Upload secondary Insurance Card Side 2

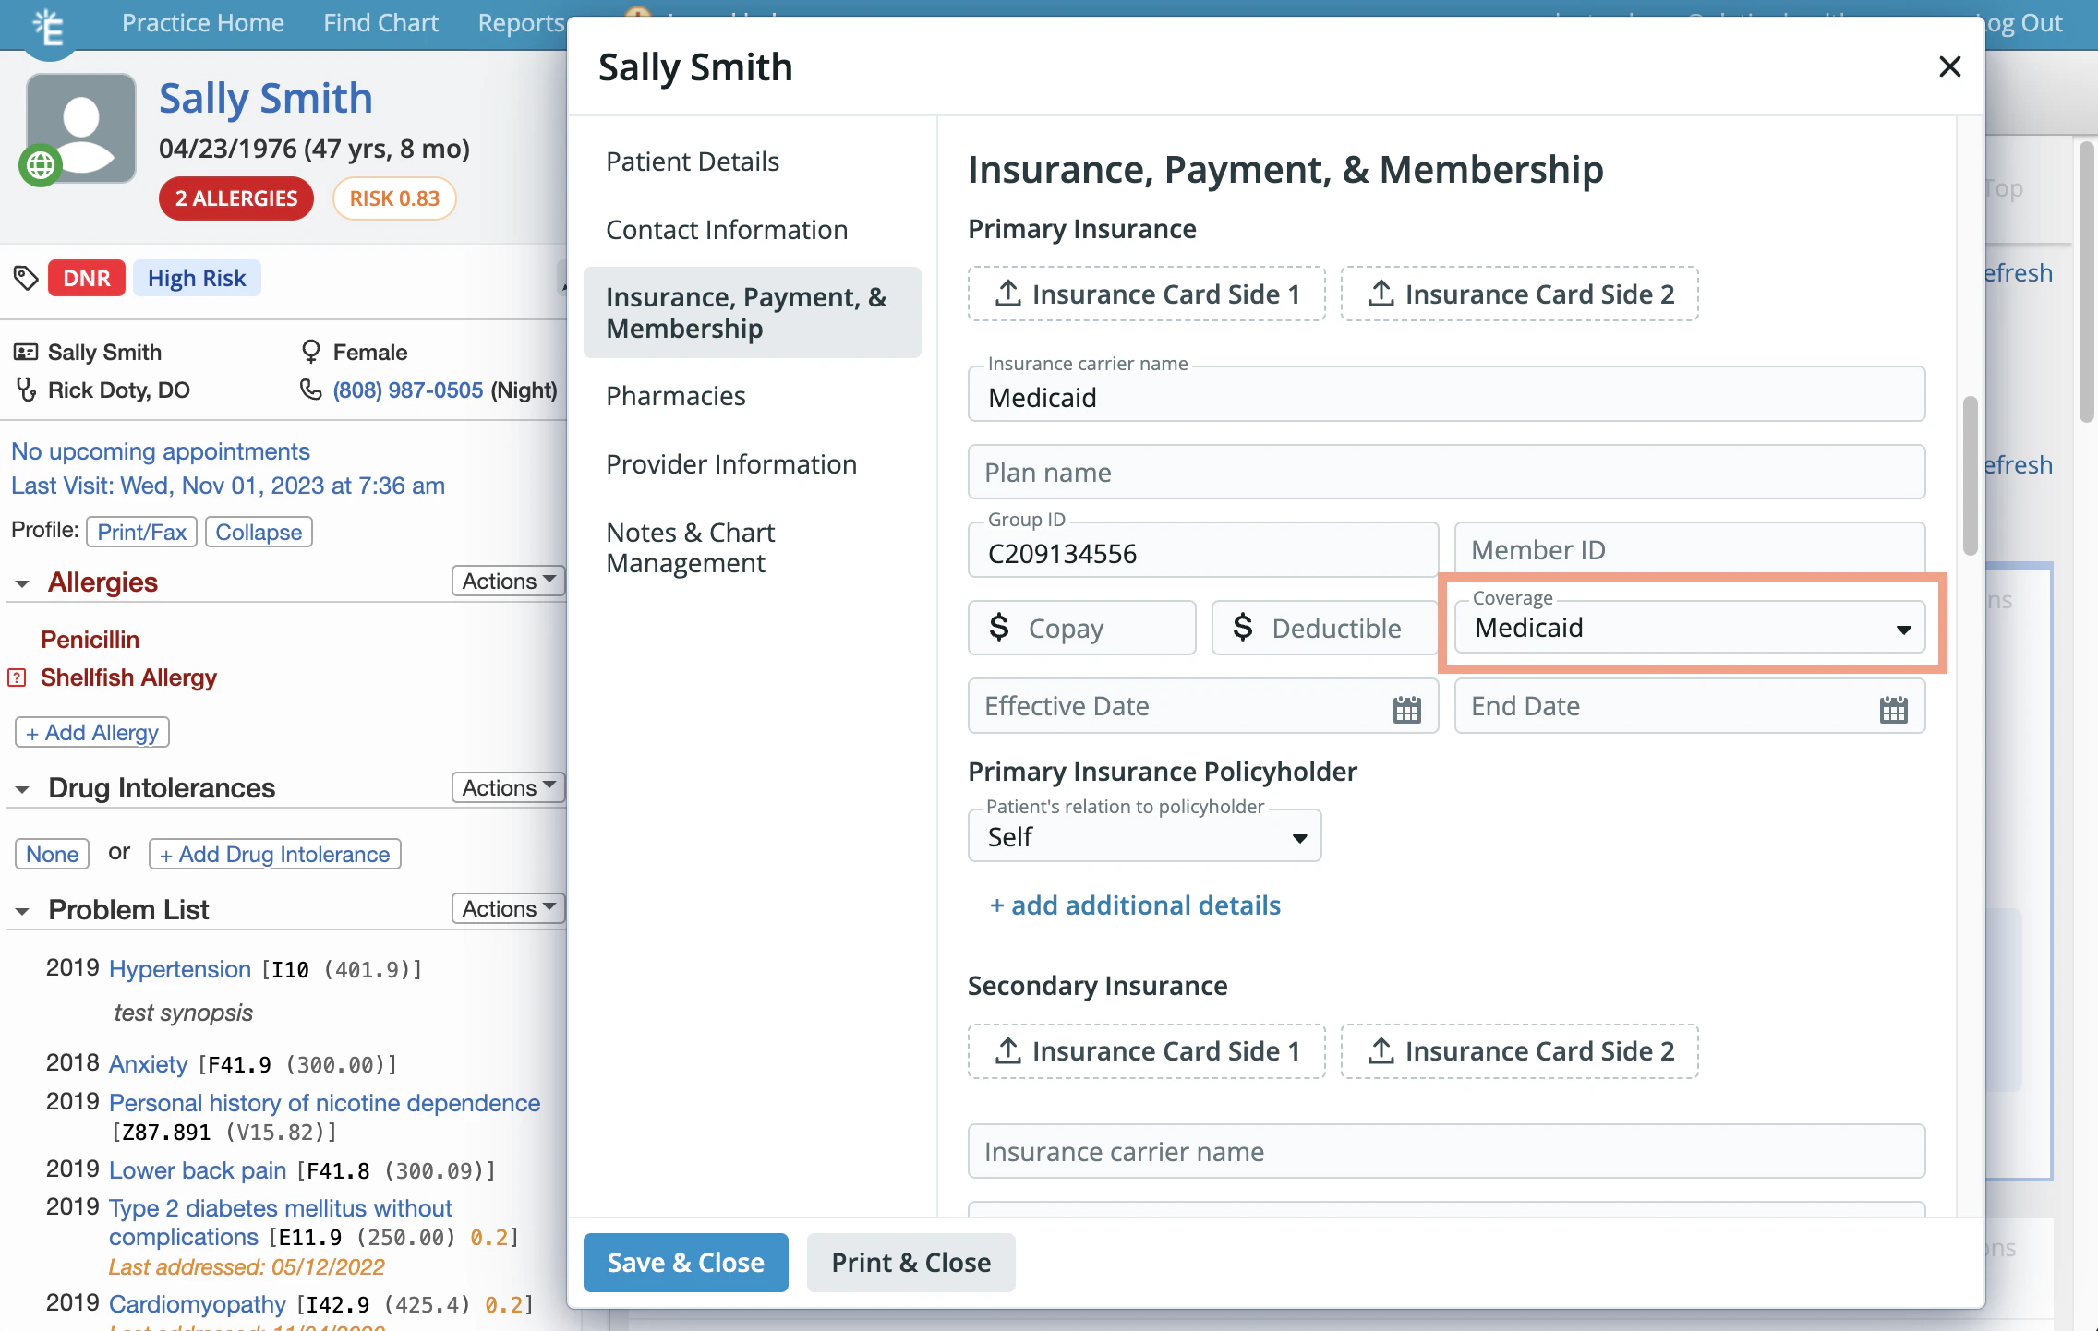point(1519,1051)
